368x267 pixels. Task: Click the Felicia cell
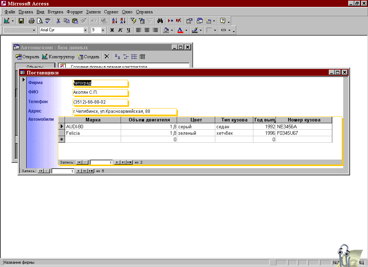point(93,133)
